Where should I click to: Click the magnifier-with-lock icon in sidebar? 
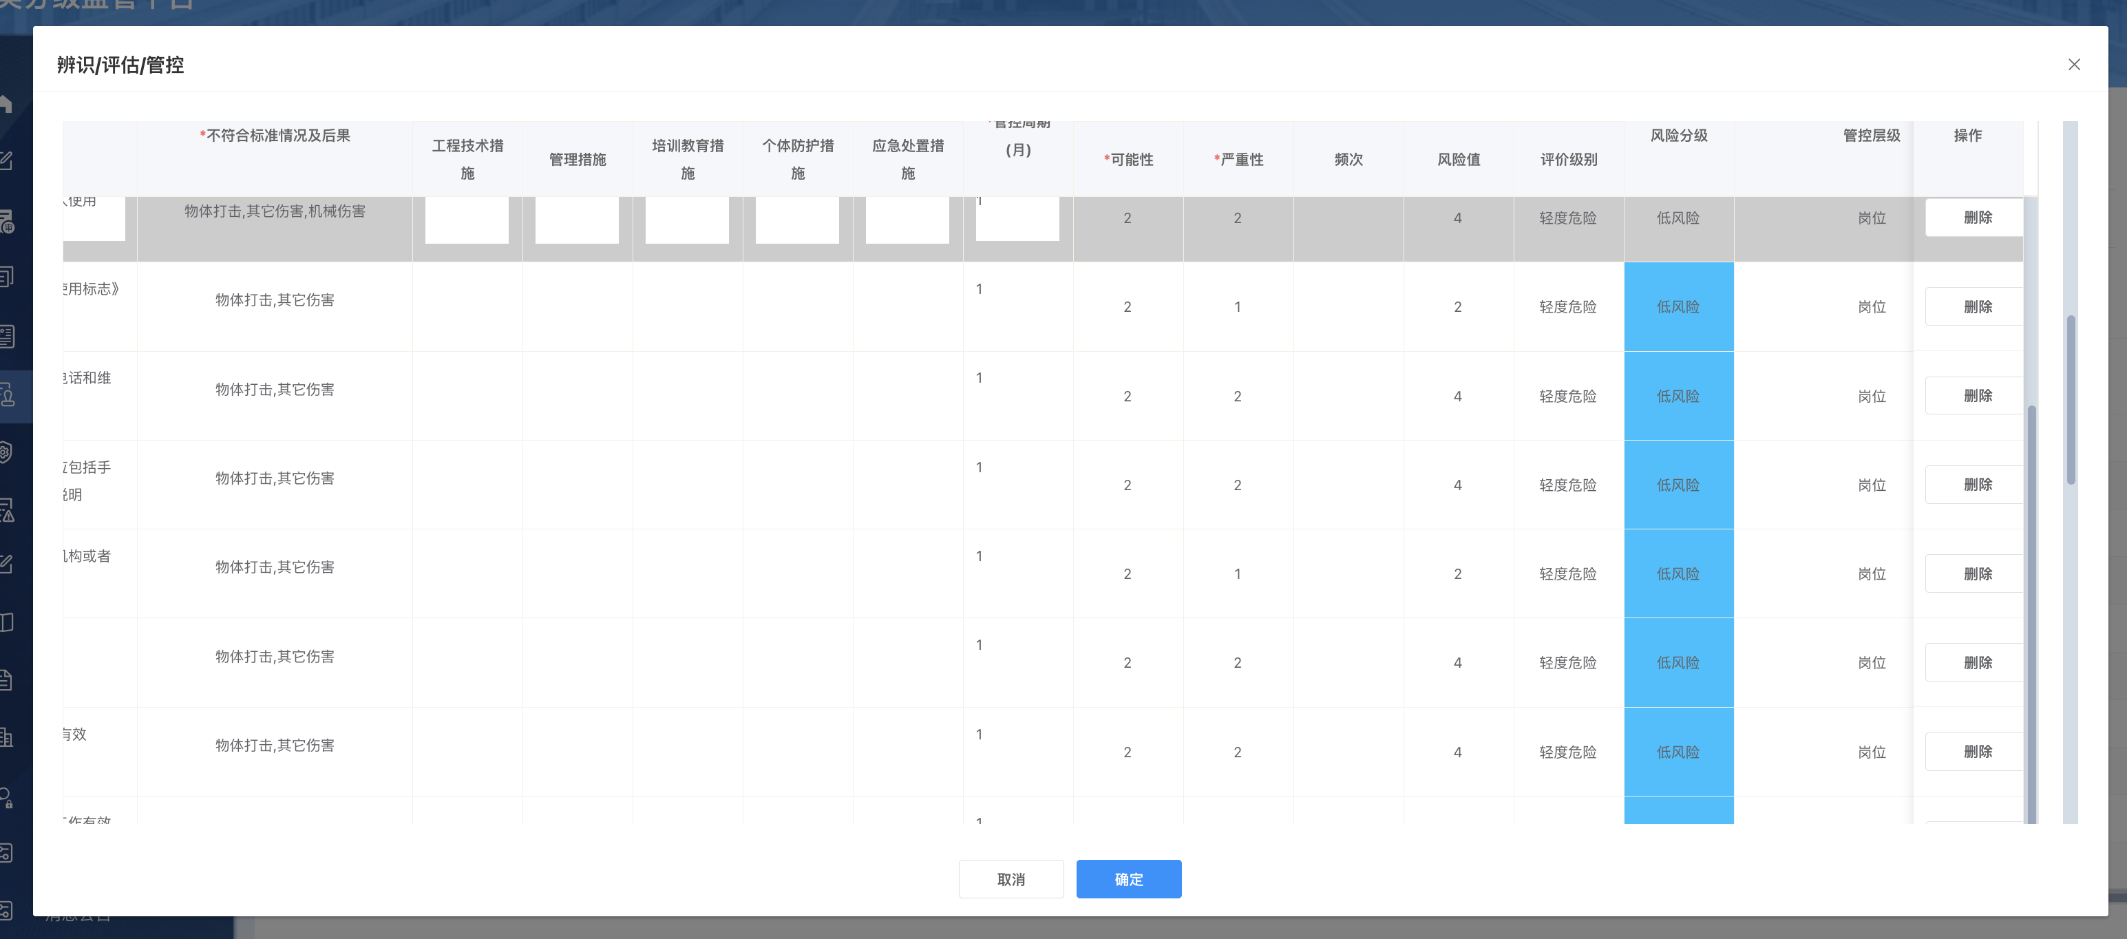pyautogui.click(x=7, y=797)
